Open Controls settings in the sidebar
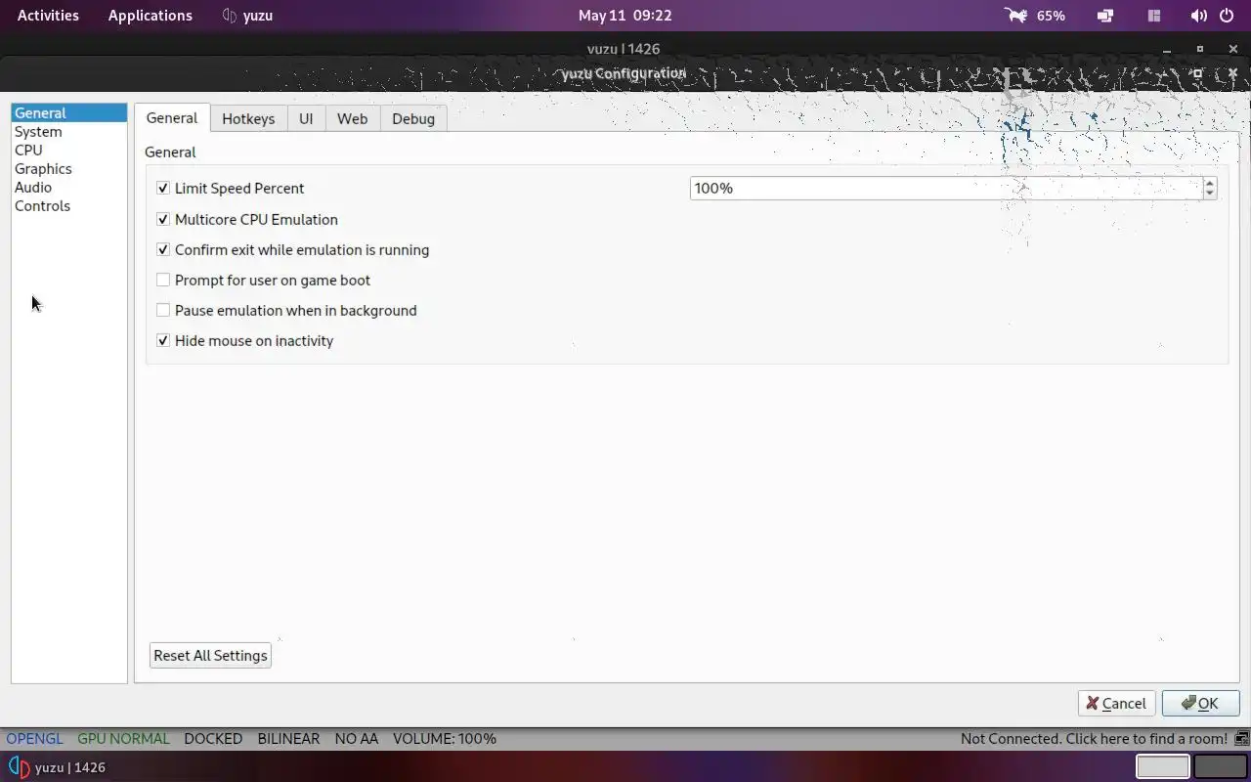The height and width of the screenshot is (782, 1251). [69, 205]
